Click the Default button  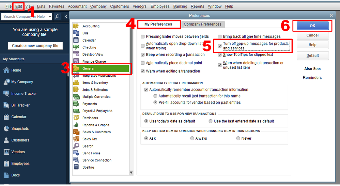(x=312, y=56)
